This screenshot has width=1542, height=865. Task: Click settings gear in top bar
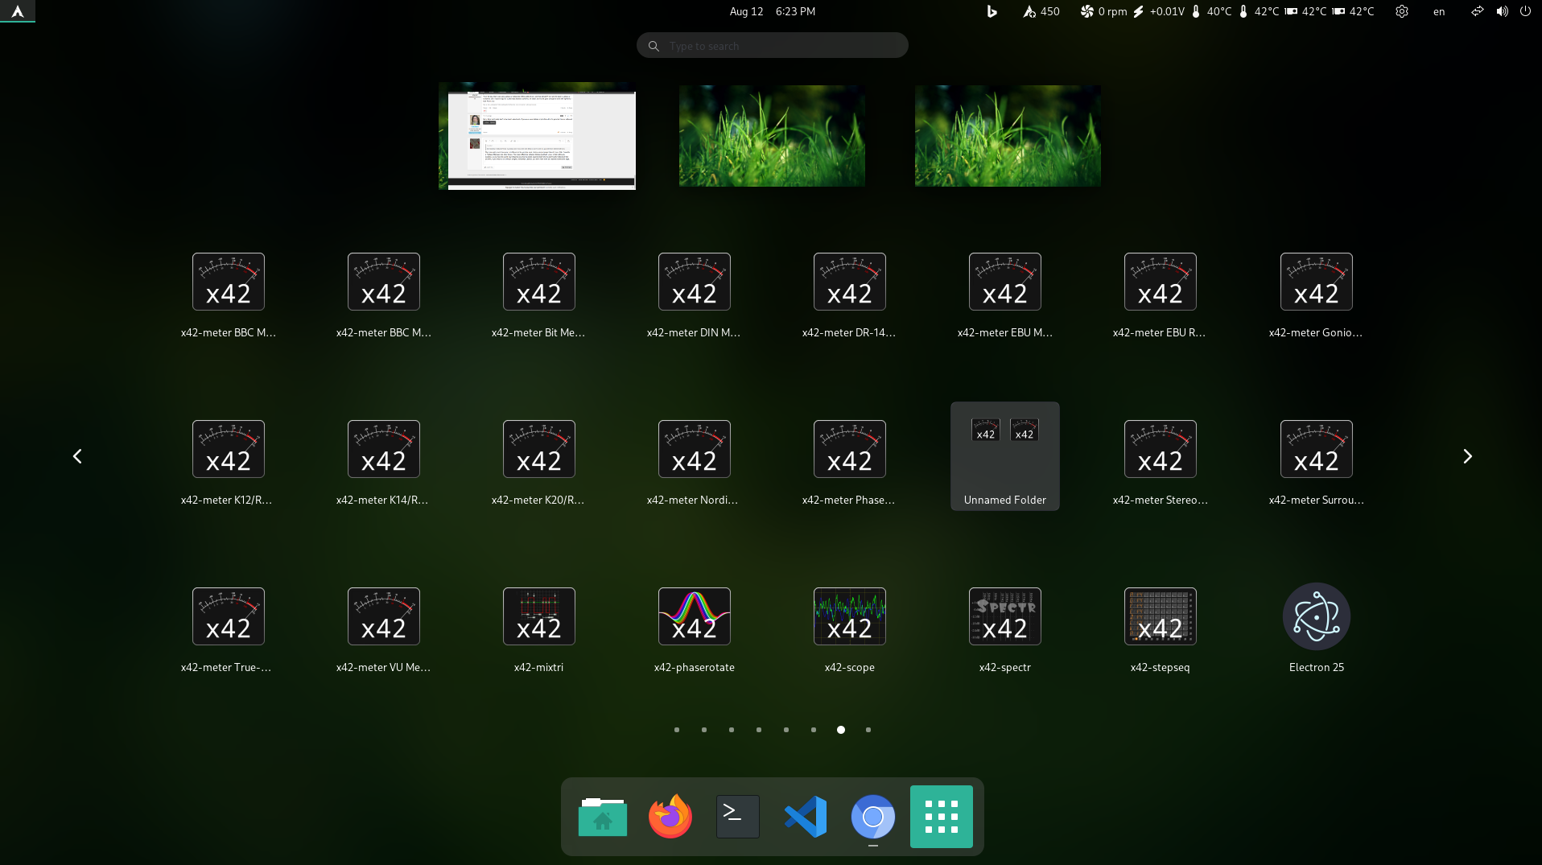[1402, 11]
